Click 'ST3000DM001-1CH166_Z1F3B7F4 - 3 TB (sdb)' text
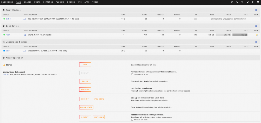Screen dimensions: 261x123 [47, 51]
